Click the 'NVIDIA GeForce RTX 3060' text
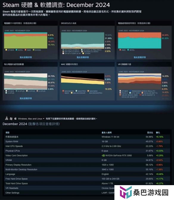 point(119,155)
